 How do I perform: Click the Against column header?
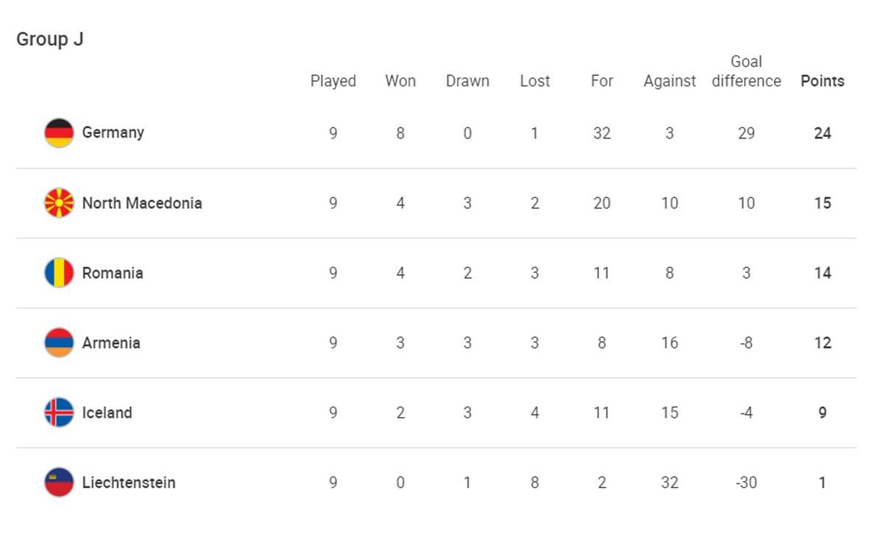pyautogui.click(x=670, y=81)
